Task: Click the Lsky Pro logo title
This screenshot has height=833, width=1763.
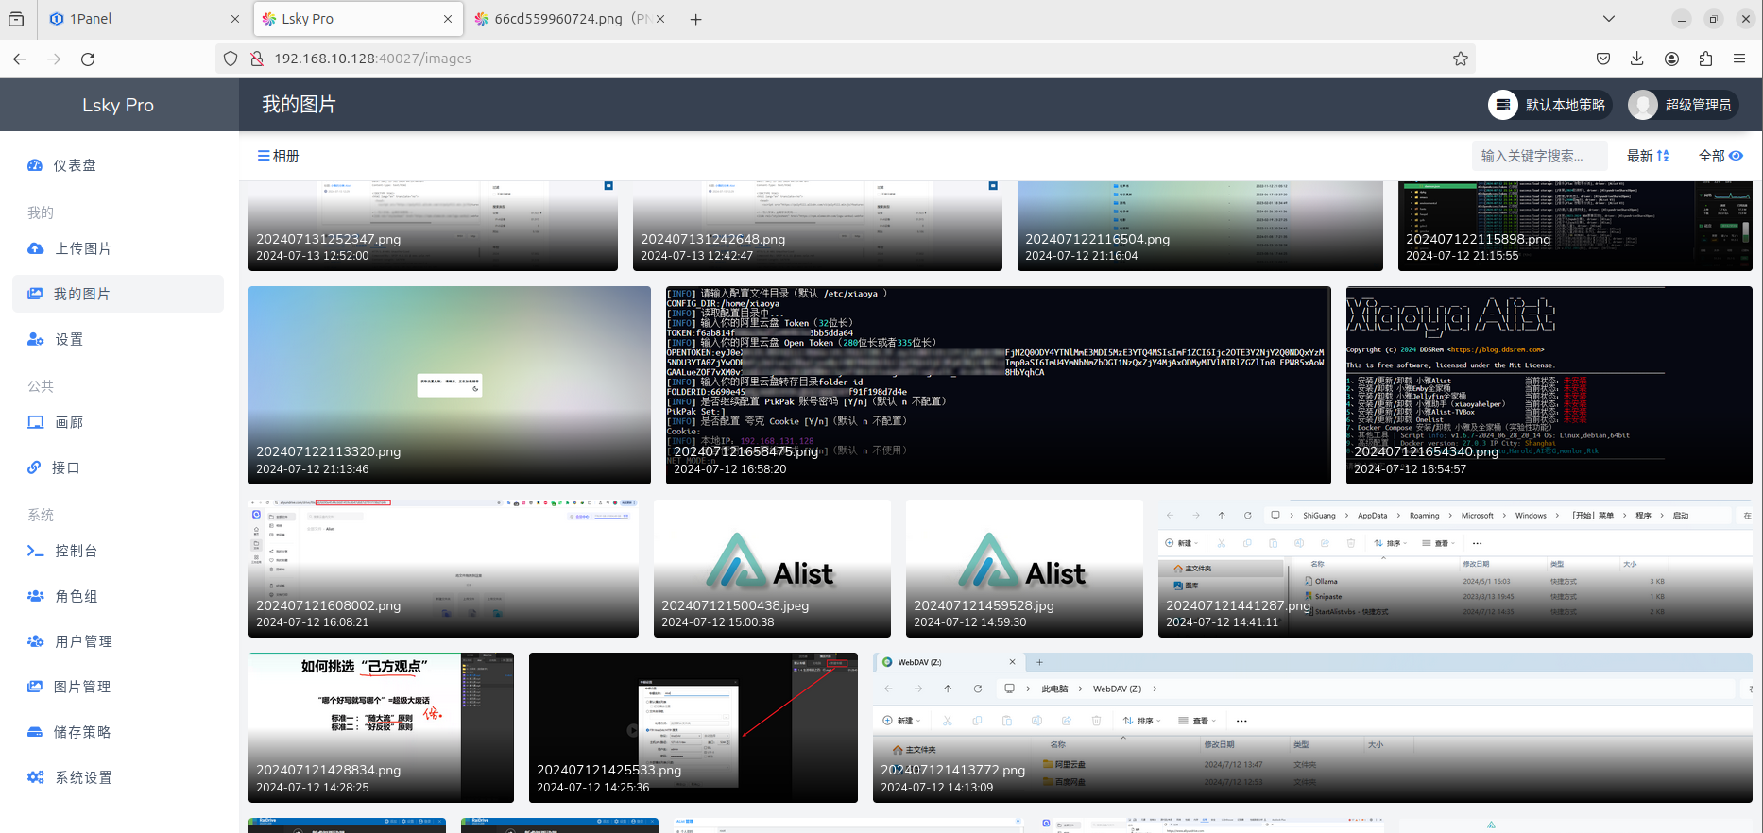Action: point(118,105)
